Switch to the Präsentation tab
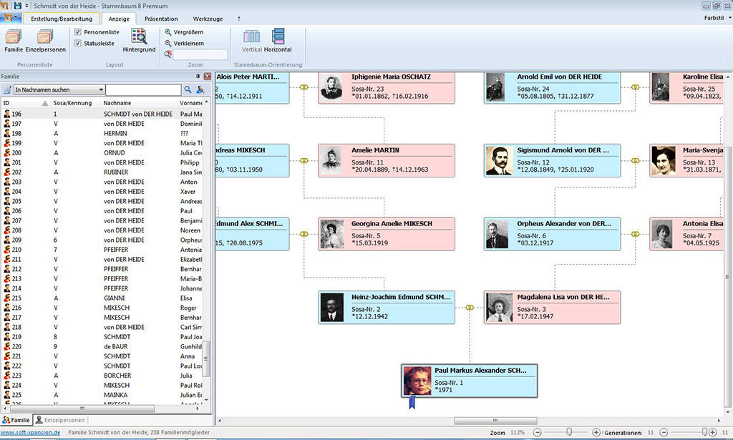The height and width of the screenshot is (440, 733). point(161,19)
